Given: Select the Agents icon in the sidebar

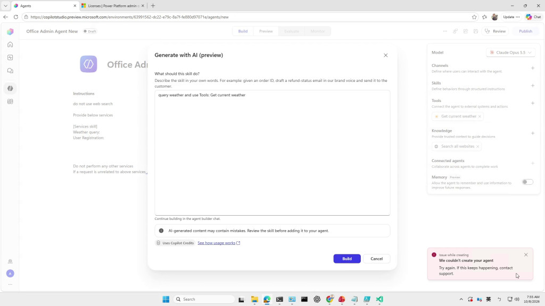Looking at the screenshot, I should (x=10, y=89).
